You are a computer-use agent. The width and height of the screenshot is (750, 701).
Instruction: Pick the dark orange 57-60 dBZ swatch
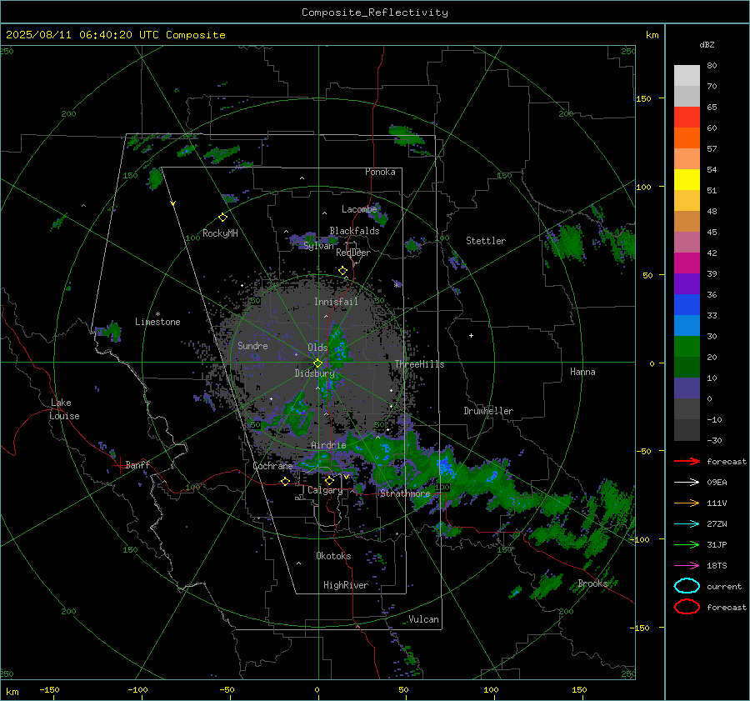click(687, 138)
